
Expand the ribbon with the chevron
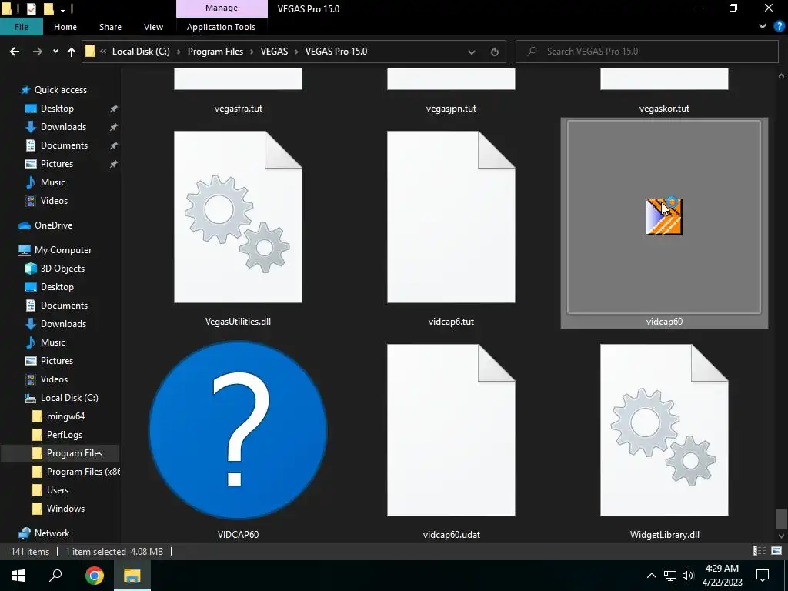click(763, 27)
